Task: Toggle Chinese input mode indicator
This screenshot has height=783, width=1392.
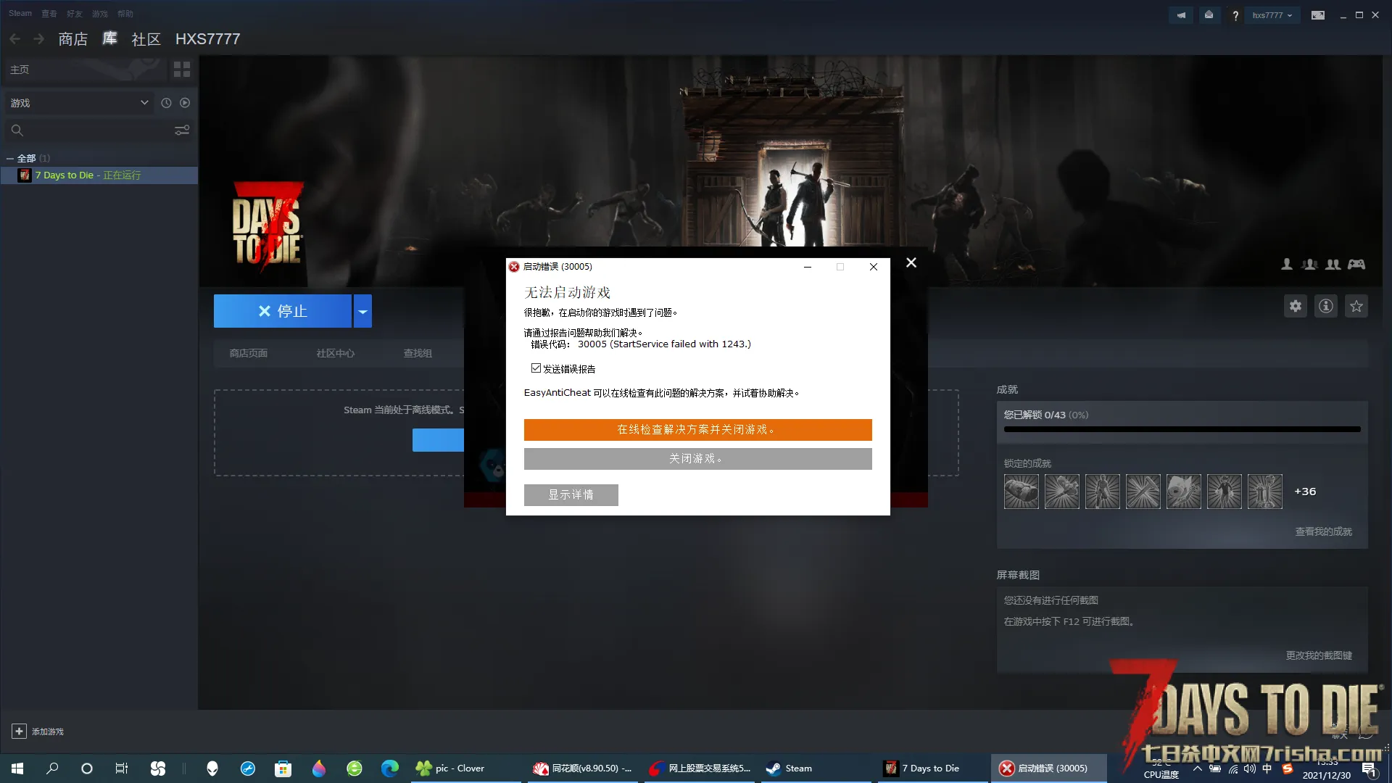Action: pos(1267,768)
